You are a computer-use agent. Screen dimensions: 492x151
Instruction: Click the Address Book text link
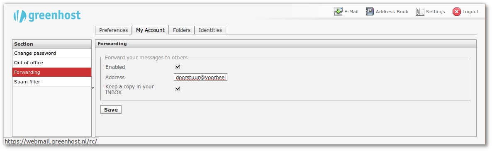pyautogui.click(x=392, y=12)
